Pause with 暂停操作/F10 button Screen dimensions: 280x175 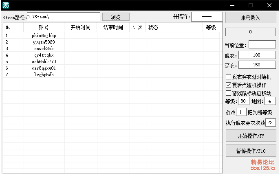251,151
